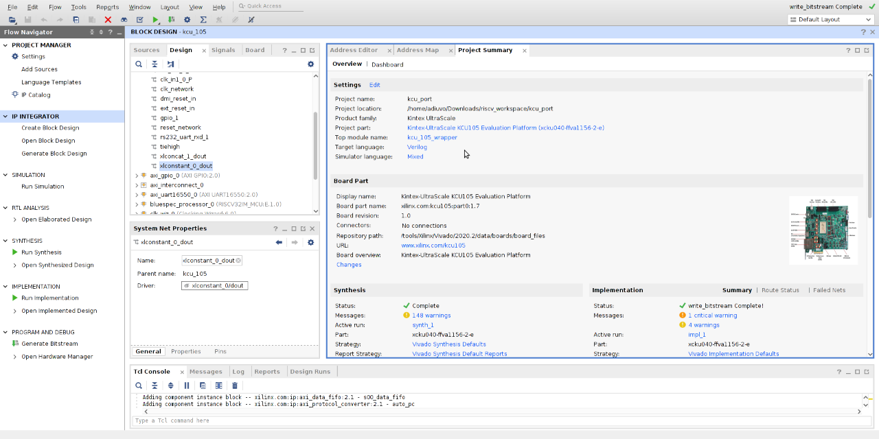The image size is (879, 439).
Task: Expand Open Elaborated Design
Action: (15, 219)
